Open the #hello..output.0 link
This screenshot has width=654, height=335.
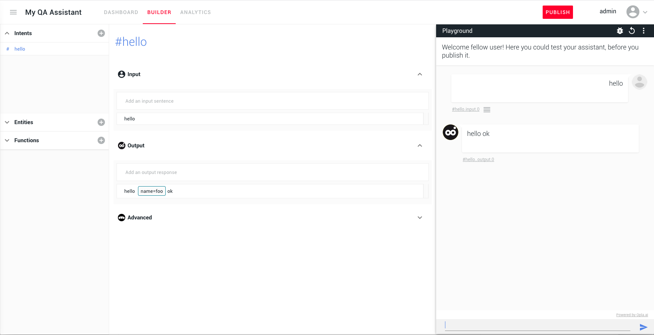point(478,160)
